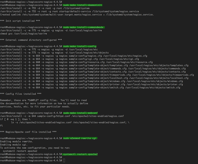Click the highlighted 'sudo make install-webconf' command
198x164 pixels.
81,113
